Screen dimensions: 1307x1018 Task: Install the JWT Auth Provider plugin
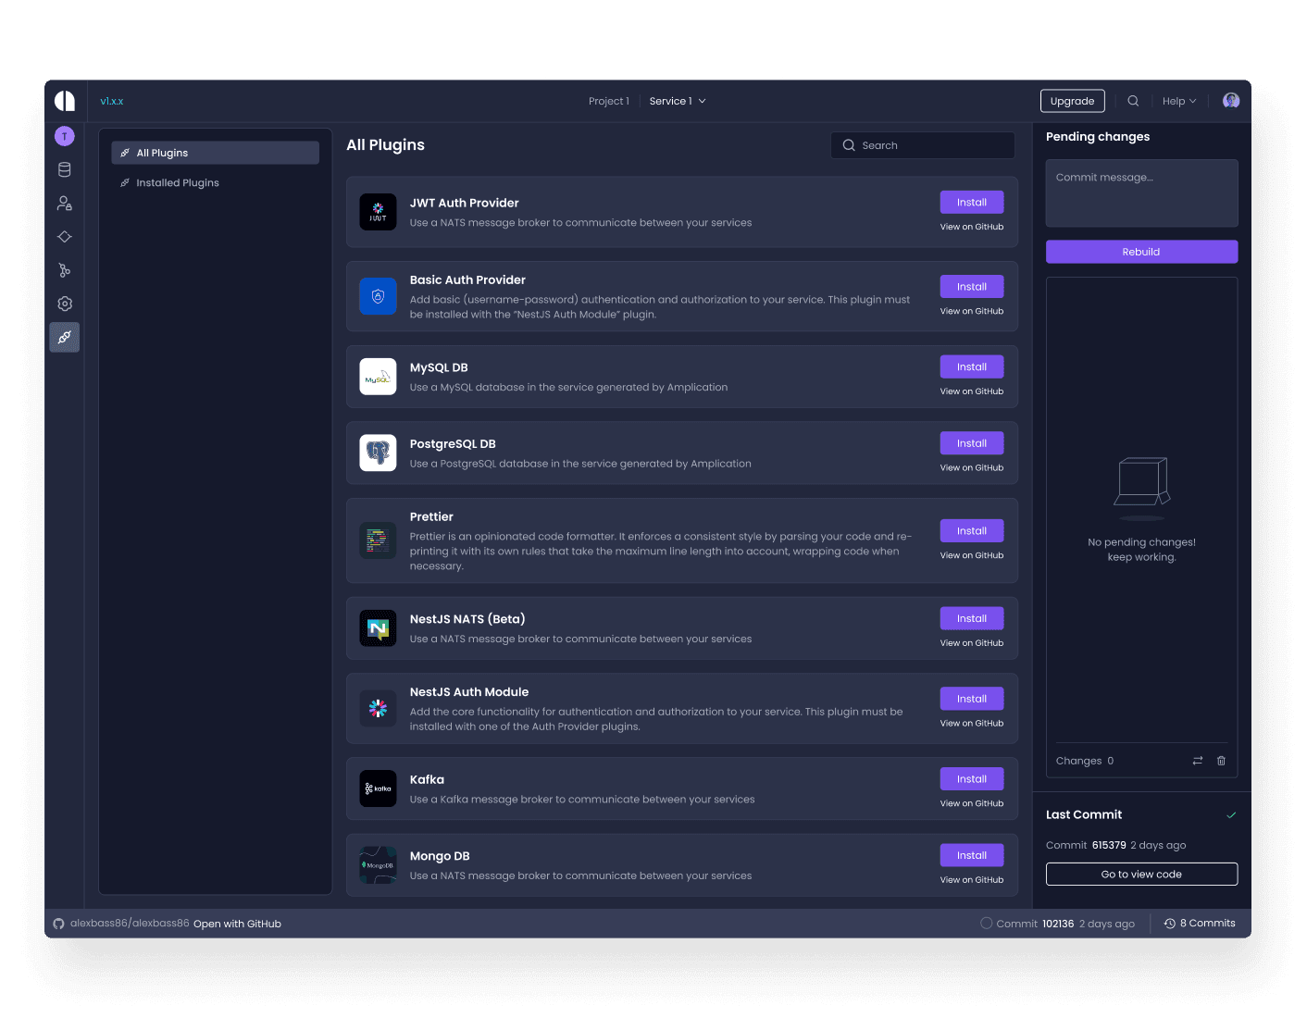[972, 203]
